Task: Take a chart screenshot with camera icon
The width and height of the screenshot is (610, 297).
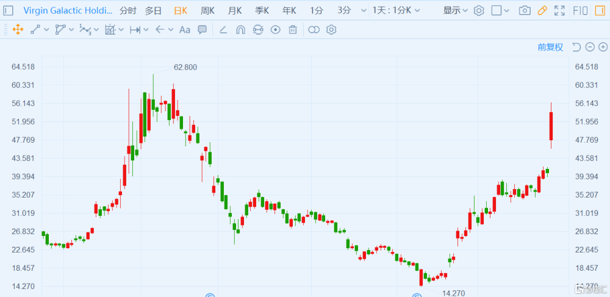Action: pos(525,10)
